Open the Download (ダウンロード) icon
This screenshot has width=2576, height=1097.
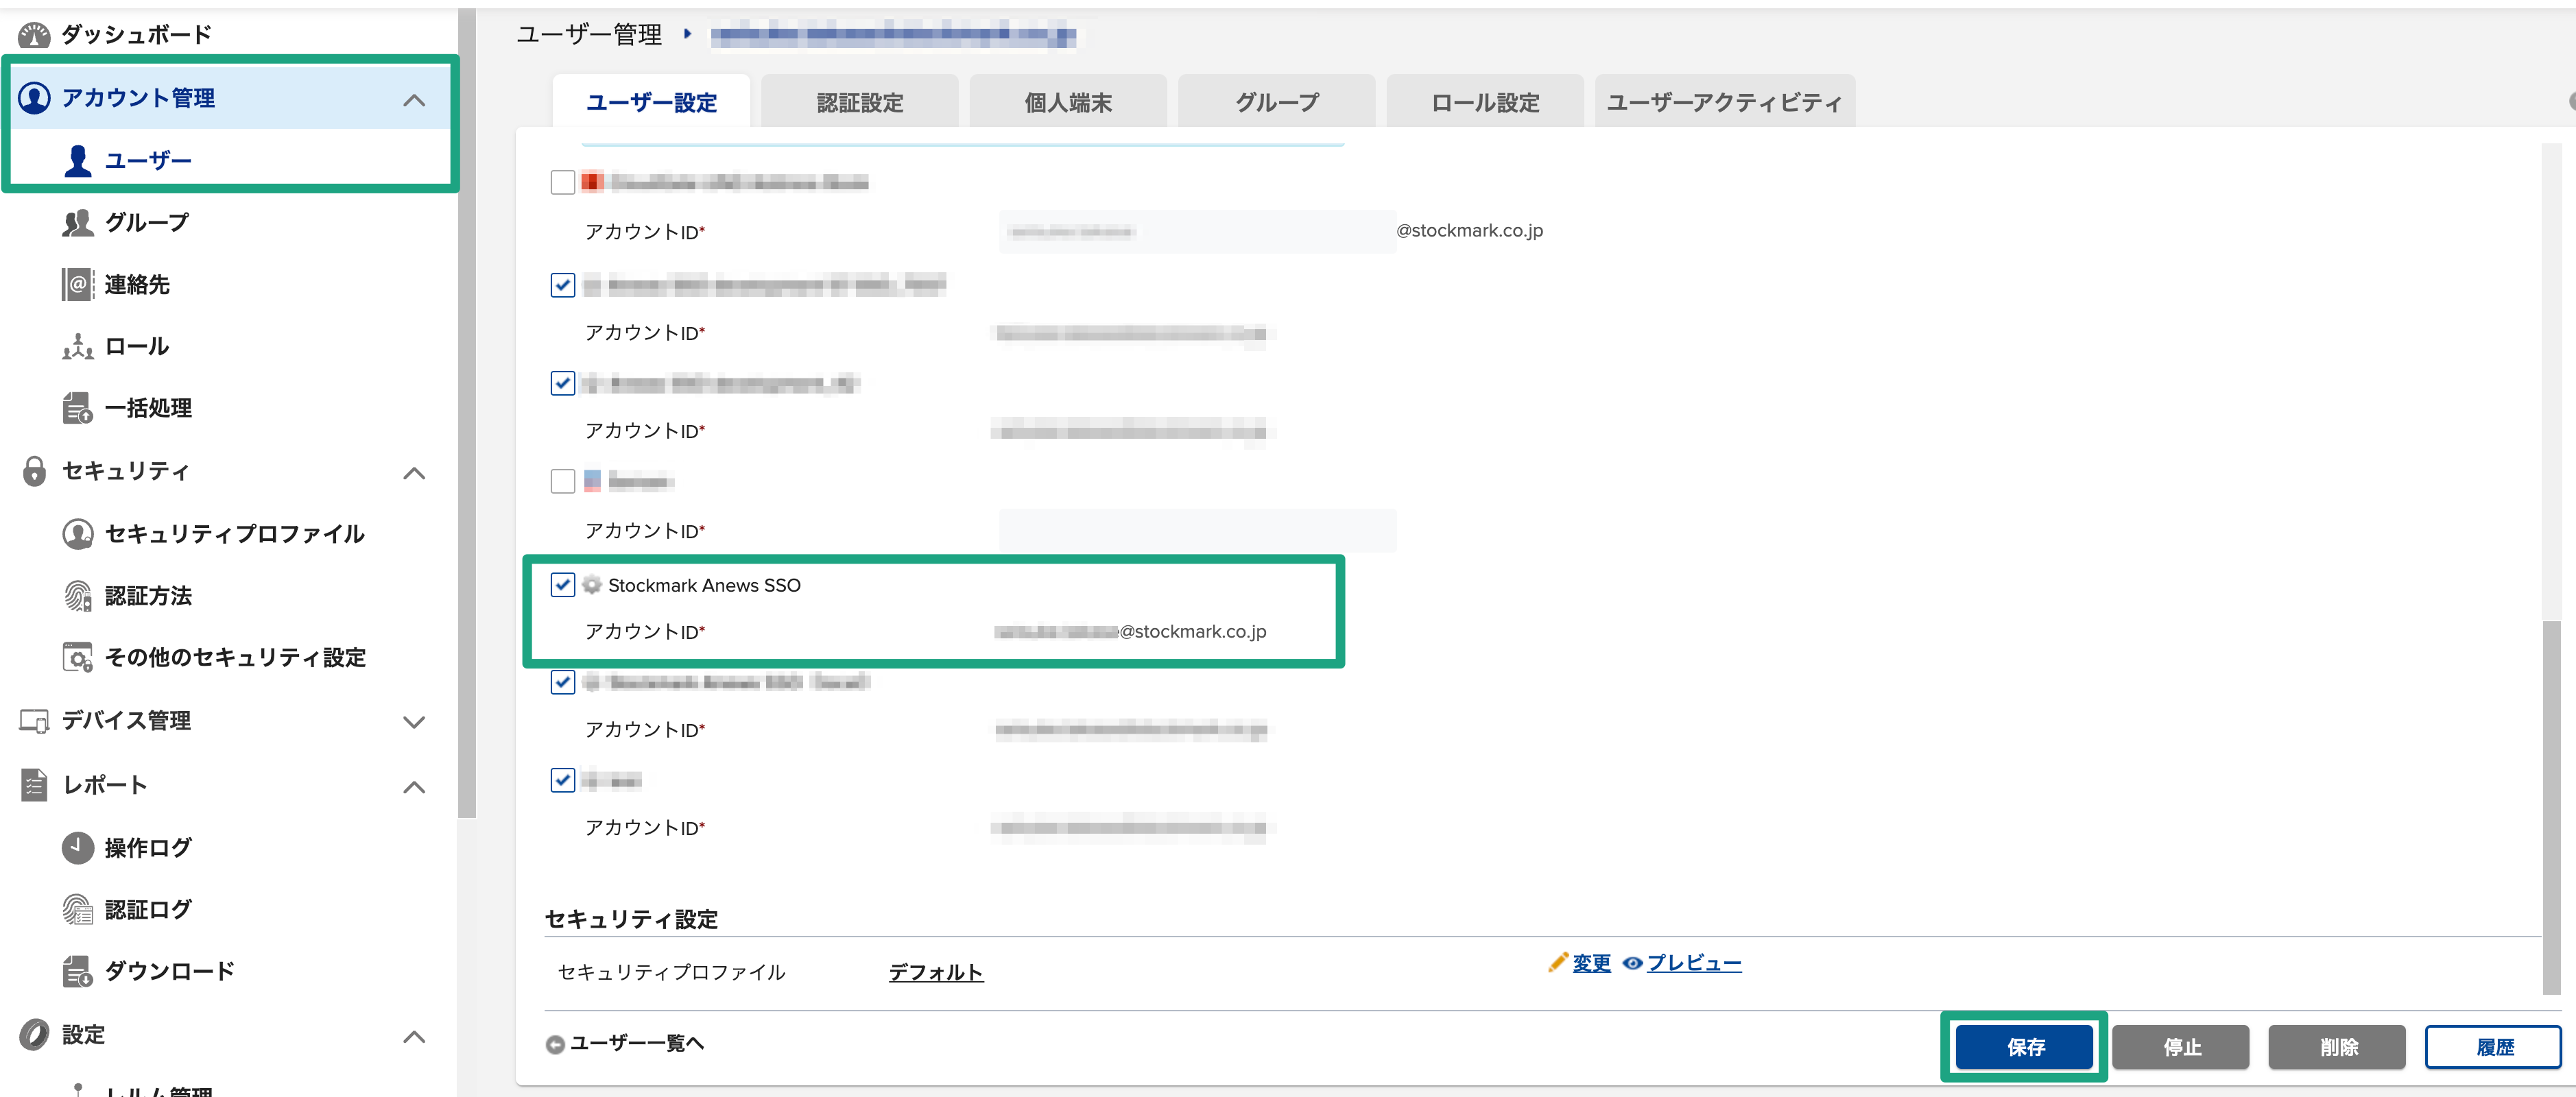[x=77, y=972]
